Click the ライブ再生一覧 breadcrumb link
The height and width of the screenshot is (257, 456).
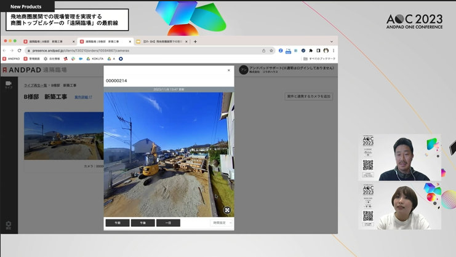(x=35, y=85)
